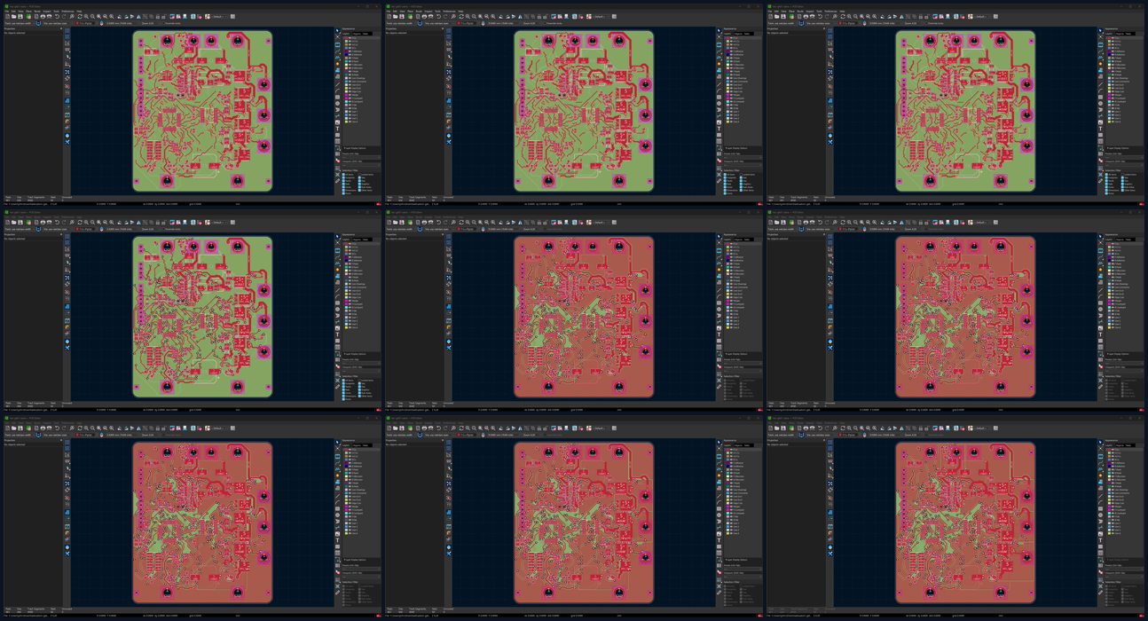Open Presets dropdown in center window
Viewport: 1148px width, 621px height.
pos(742,363)
